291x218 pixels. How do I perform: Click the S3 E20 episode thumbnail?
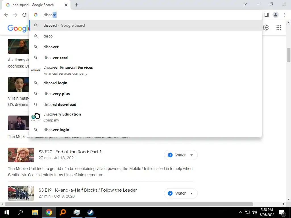[x=21, y=155]
